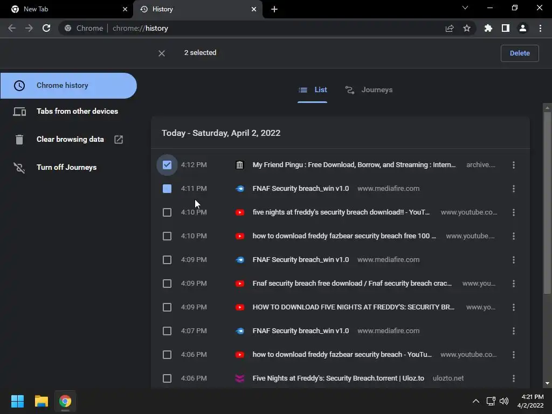
Task: Open actions for 4:06 PM YouTube entry
Action: click(514, 355)
